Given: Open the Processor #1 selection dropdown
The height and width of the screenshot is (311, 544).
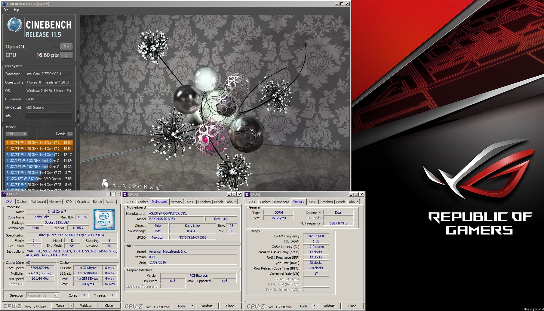Looking at the screenshot, I should [42, 296].
